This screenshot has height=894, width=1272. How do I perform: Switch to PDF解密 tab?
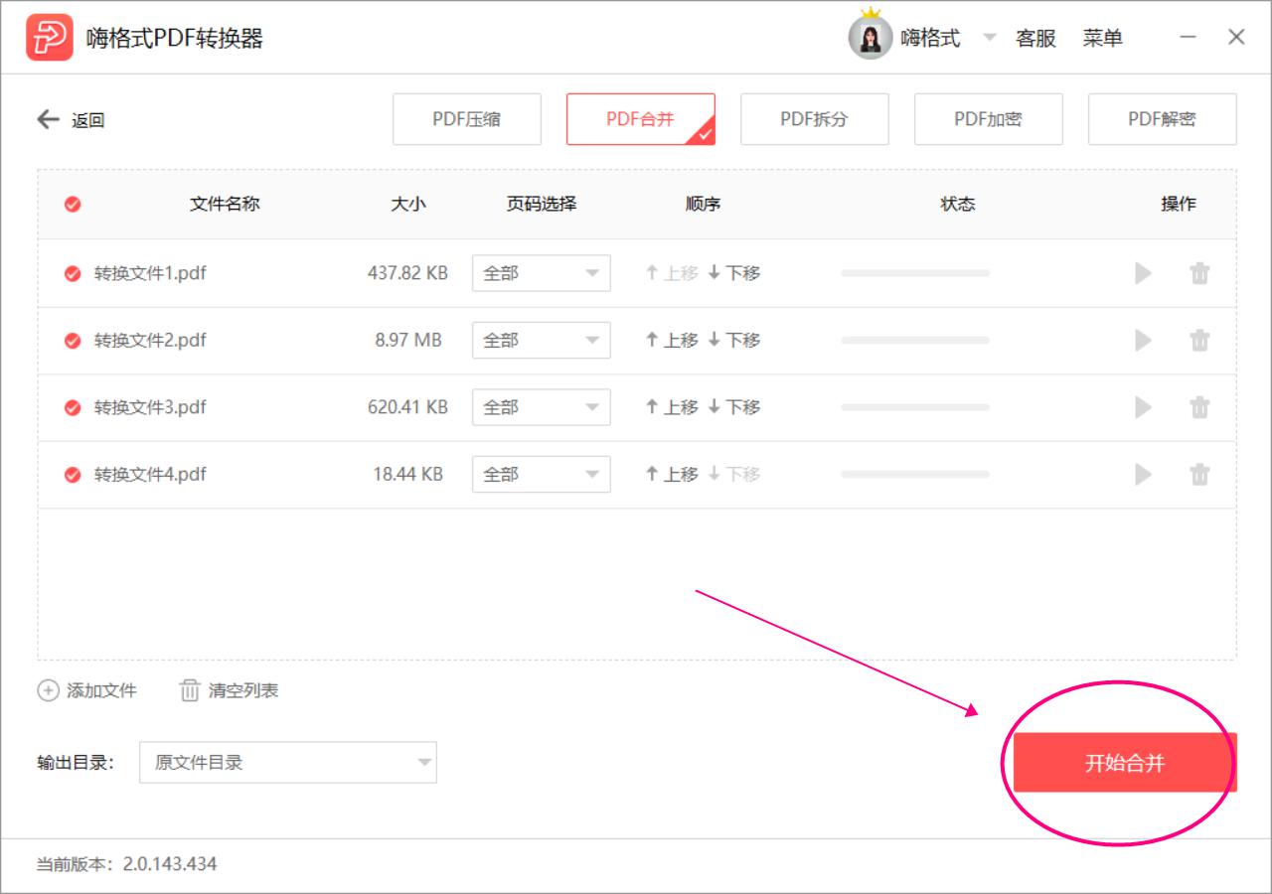(x=1163, y=119)
